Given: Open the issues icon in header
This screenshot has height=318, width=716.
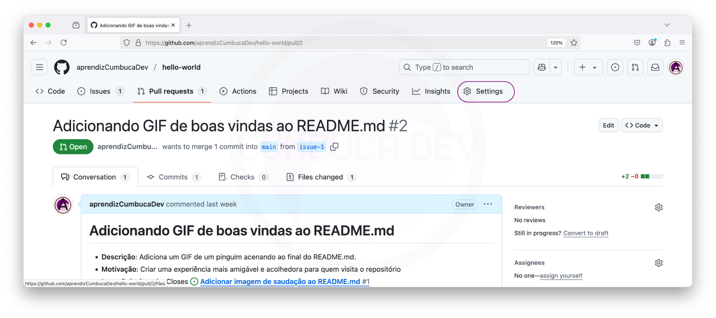Looking at the screenshot, I should point(615,67).
